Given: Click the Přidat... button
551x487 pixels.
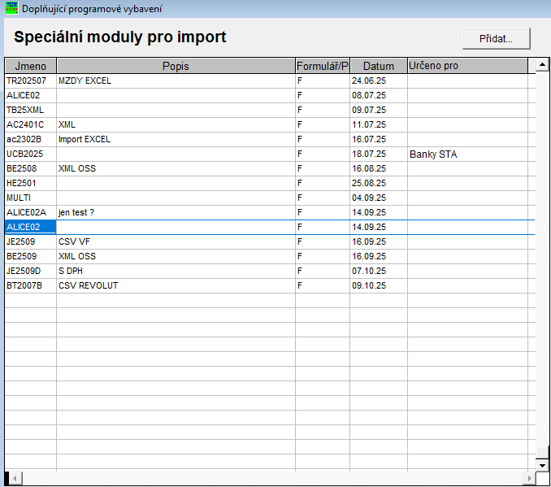Looking at the screenshot, I should pyautogui.click(x=496, y=38).
